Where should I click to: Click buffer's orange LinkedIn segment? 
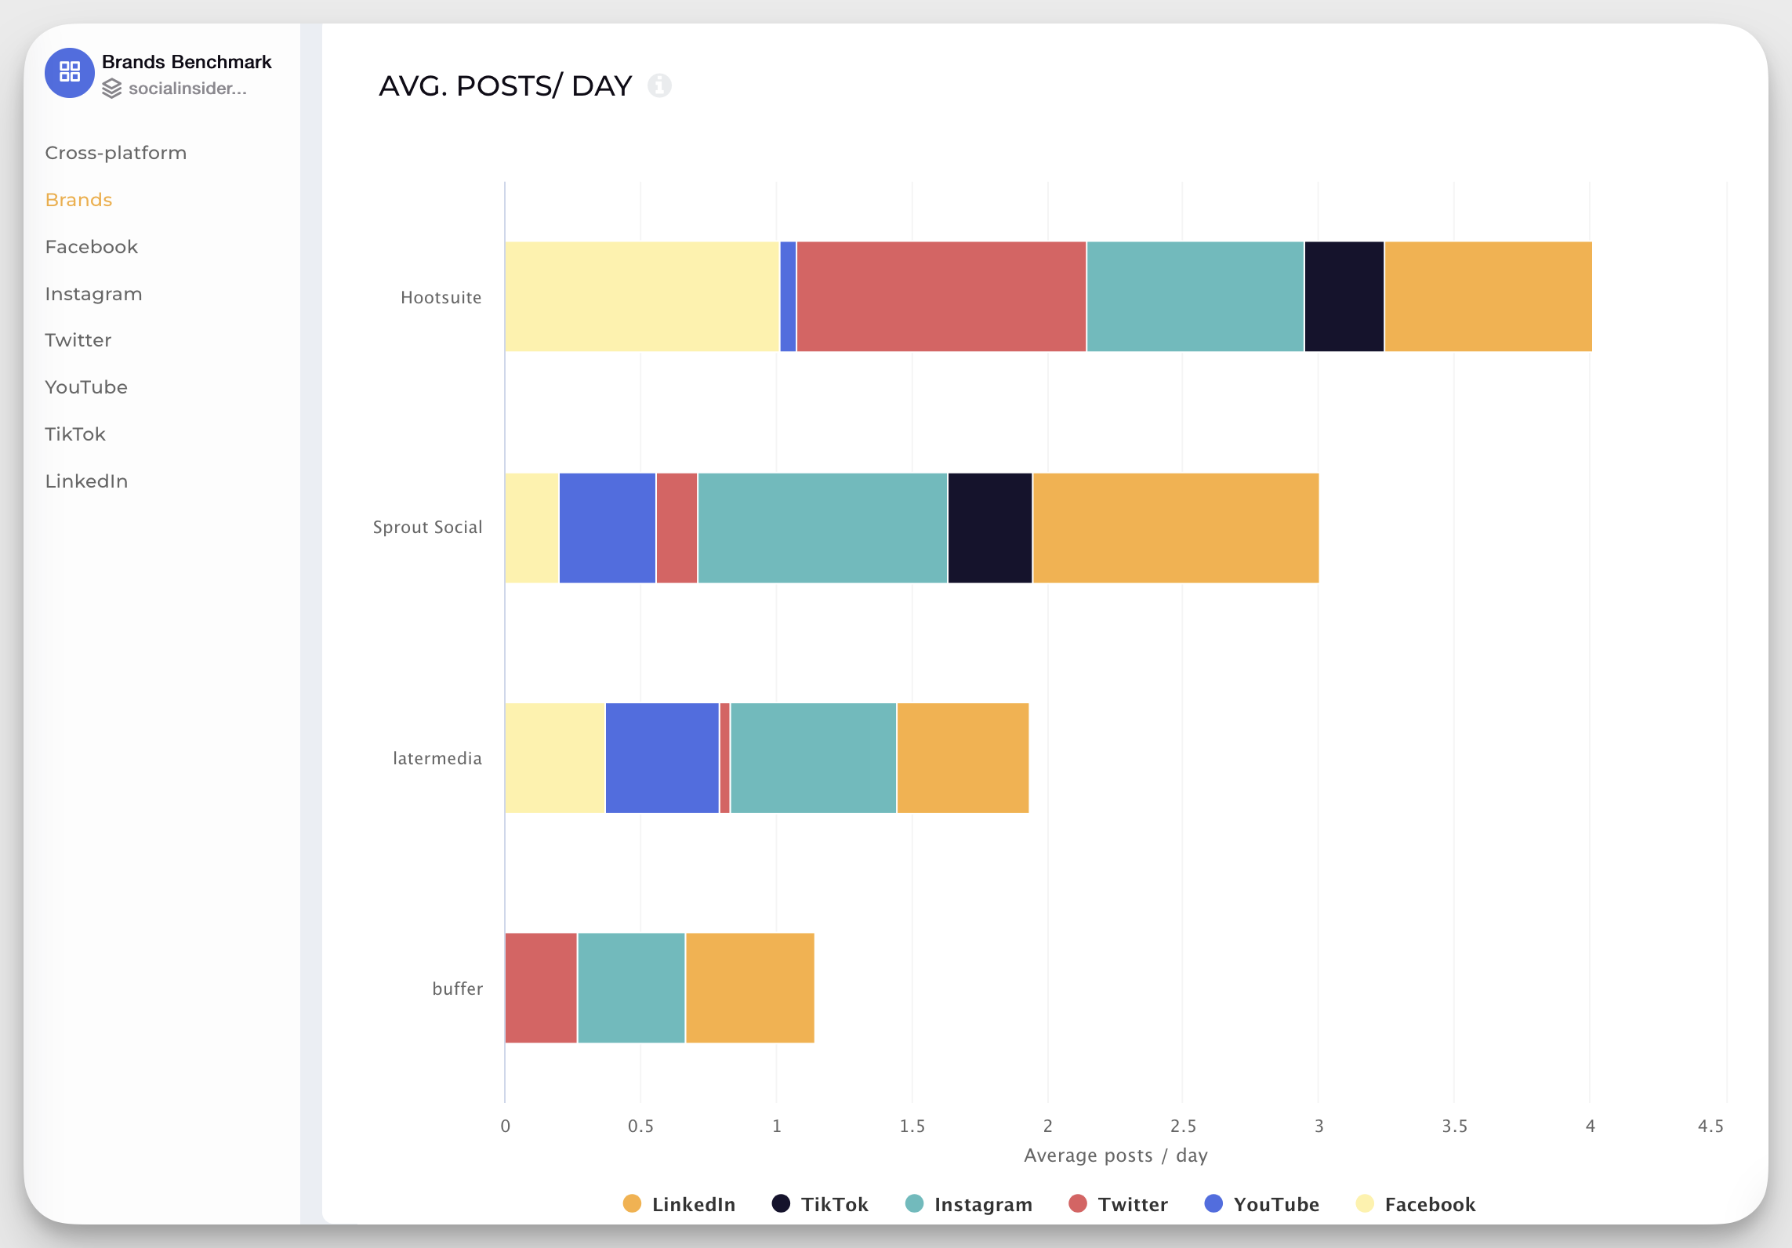click(x=750, y=988)
